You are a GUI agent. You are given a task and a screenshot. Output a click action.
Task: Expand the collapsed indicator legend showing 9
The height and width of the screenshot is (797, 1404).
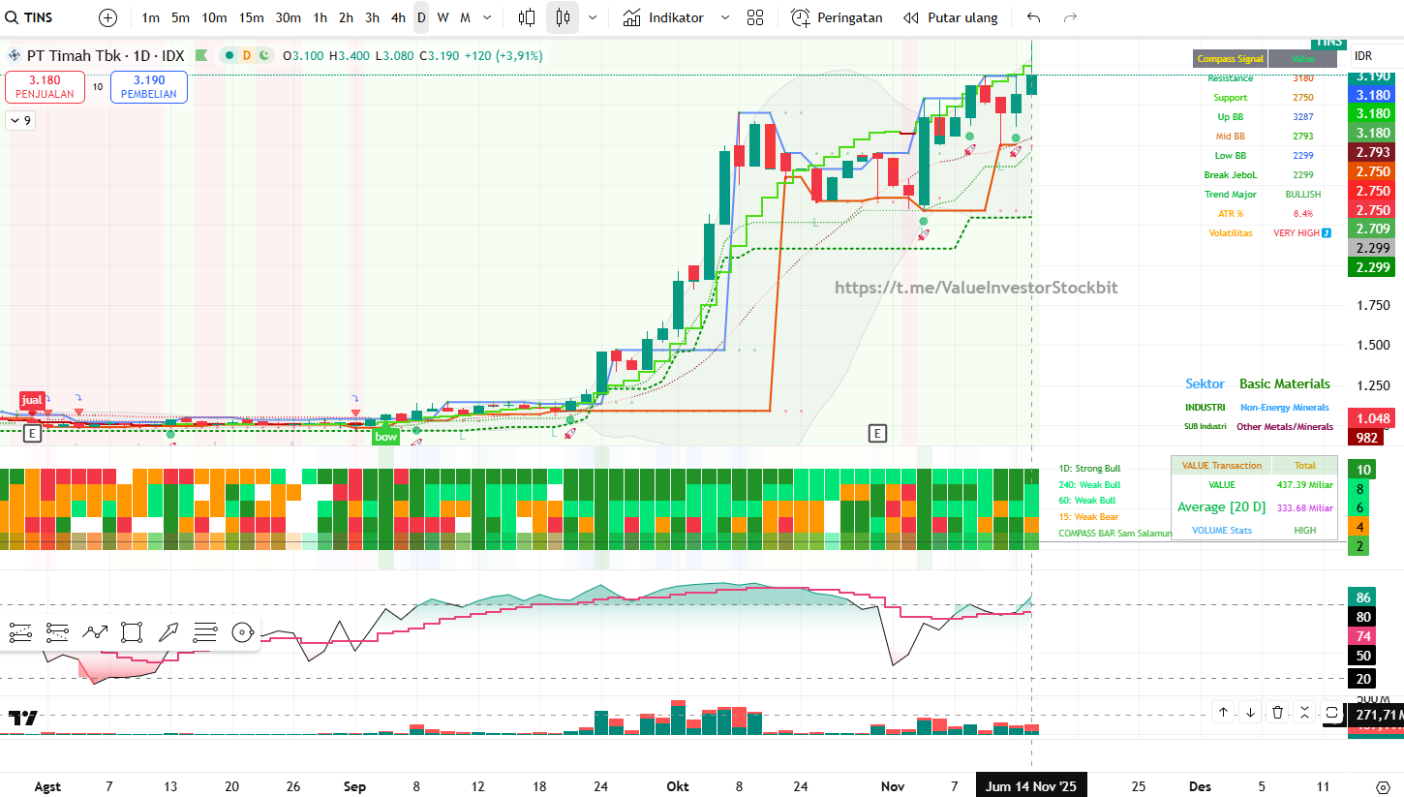(20, 121)
